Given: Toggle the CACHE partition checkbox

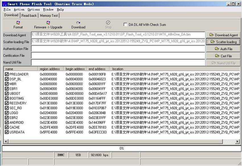Looking at the screenshot, I should pos(7,127).
